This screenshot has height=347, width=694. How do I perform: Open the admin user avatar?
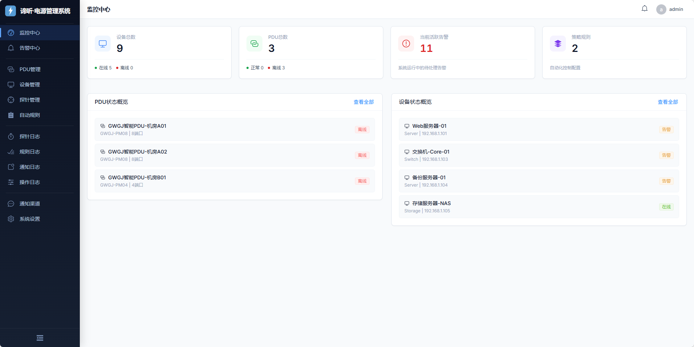click(x=661, y=9)
